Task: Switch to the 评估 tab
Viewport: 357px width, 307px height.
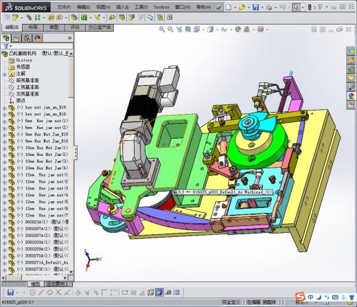Action: point(75,27)
